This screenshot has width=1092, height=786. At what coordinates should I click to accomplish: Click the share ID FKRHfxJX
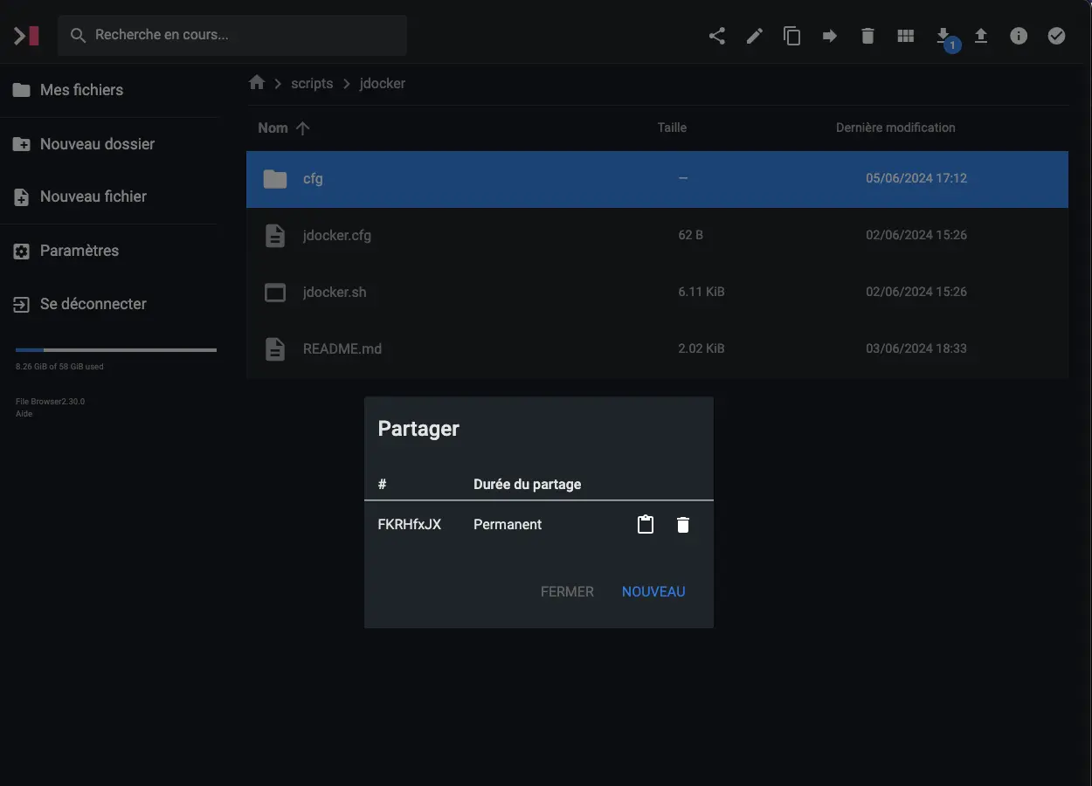pyautogui.click(x=409, y=525)
